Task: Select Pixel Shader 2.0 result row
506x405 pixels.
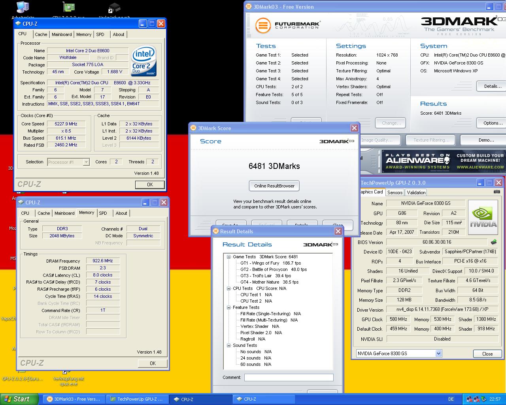Action: (261, 333)
